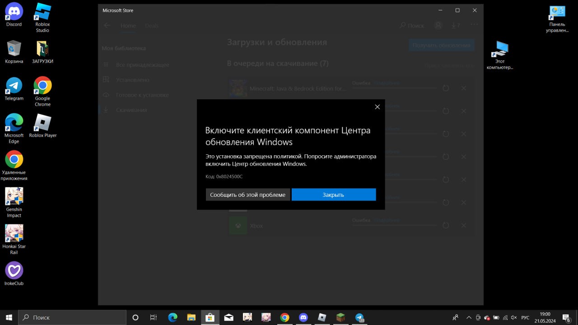Image resolution: width=578 pixels, height=325 pixels.
Task: Open Этот компьютер desktop shortcut
Action: 500,55
